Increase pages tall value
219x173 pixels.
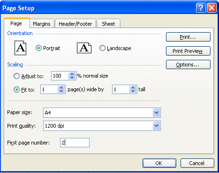133,87
